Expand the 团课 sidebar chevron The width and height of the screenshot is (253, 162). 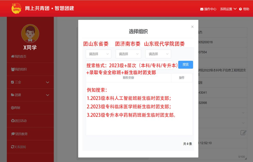[48, 95]
